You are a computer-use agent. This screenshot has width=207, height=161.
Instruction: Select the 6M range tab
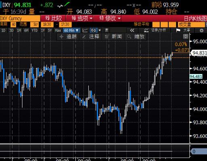(26, 30)
